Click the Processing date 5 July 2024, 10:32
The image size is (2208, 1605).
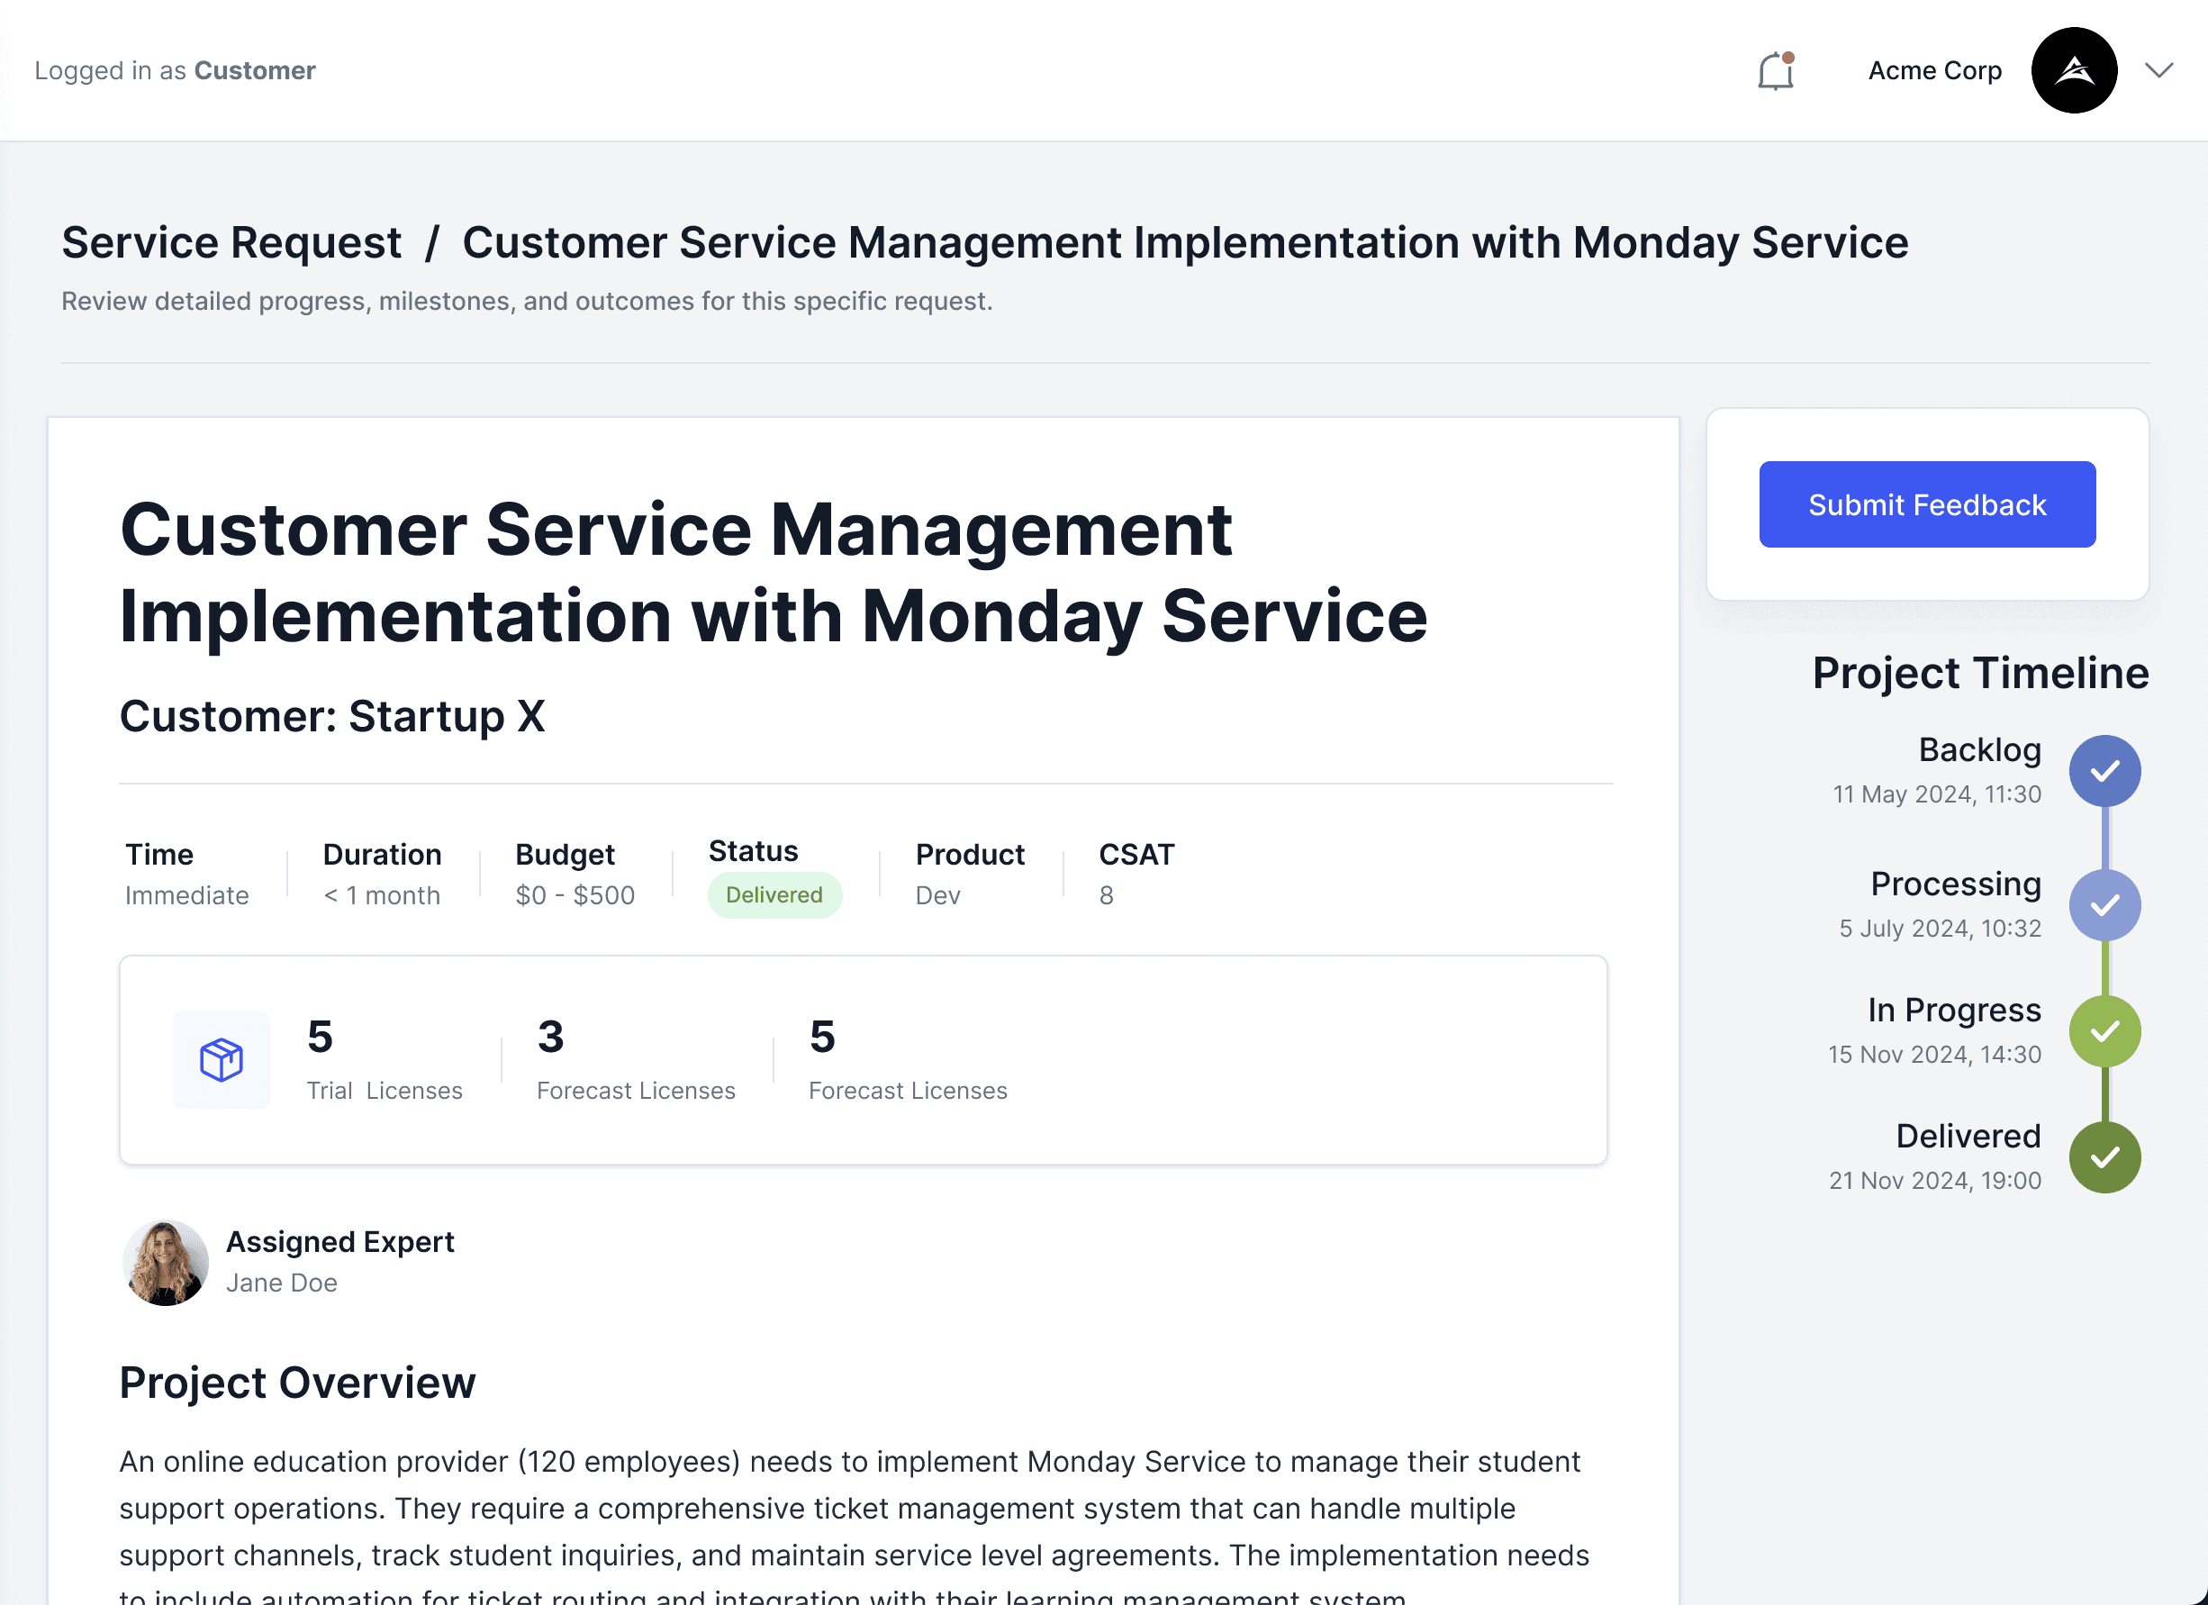tap(1940, 929)
